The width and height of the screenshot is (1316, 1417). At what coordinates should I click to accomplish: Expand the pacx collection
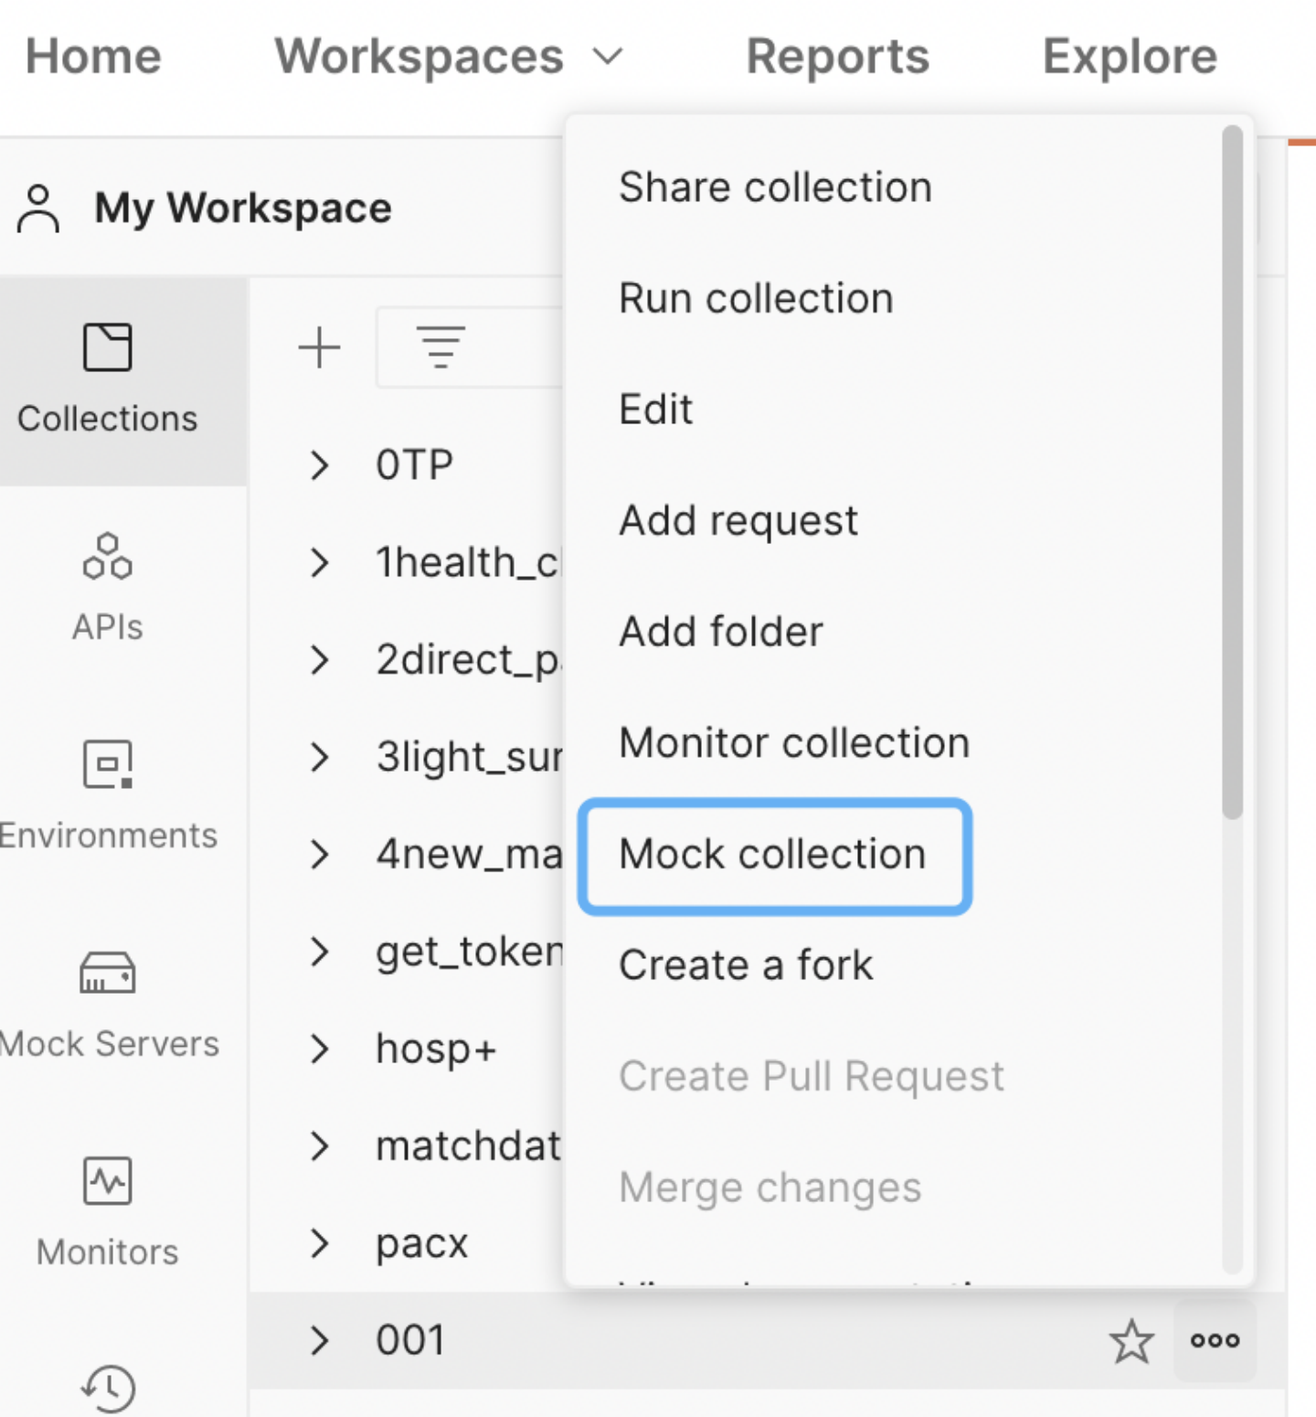tap(321, 1243)
